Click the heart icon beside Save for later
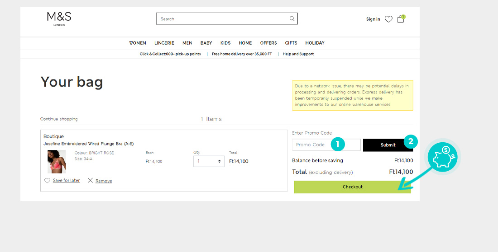 click(x=47, y=181)
